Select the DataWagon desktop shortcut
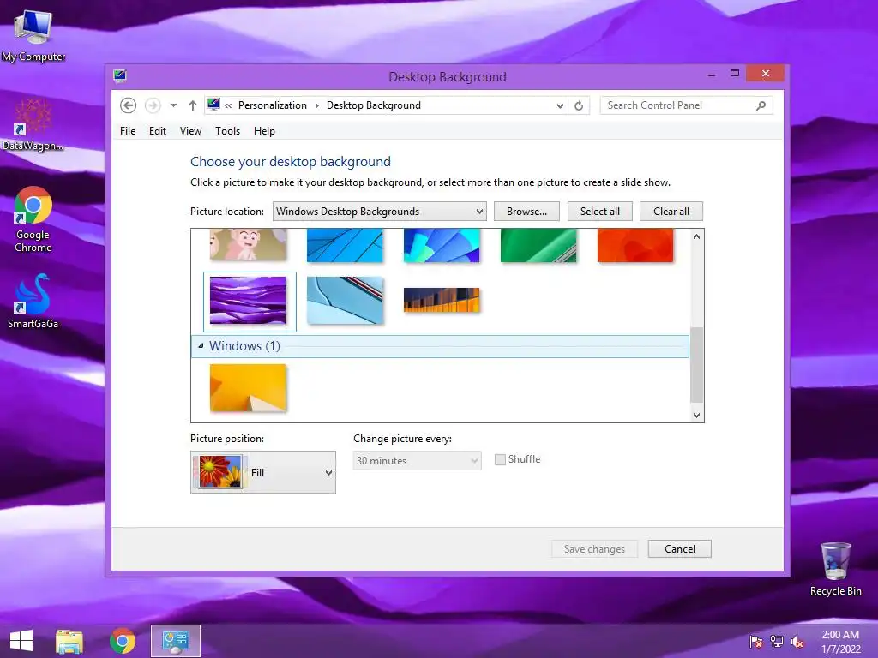The width and height of the screenshot is (878, 658). pos(33,125)
